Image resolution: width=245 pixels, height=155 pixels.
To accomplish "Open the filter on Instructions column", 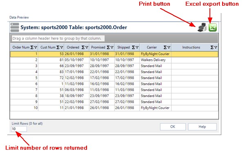I will coord(216,47).
